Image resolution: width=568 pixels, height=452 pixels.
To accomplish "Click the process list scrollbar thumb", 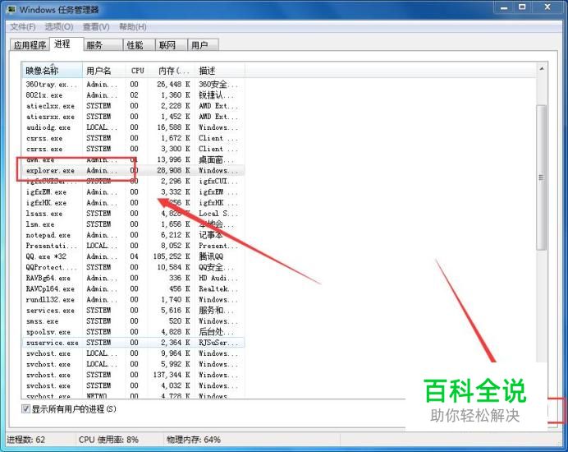I will [541, 178].
